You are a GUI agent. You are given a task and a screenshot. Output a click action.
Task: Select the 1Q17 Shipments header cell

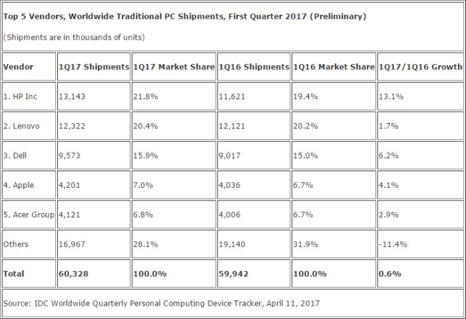coord(94,67)
